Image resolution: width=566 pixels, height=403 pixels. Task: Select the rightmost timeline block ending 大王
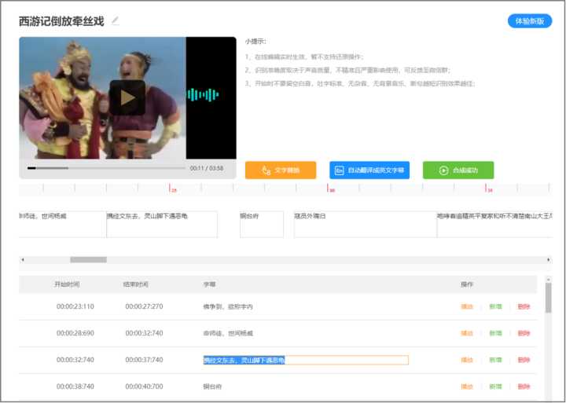(x=494, y=225)
